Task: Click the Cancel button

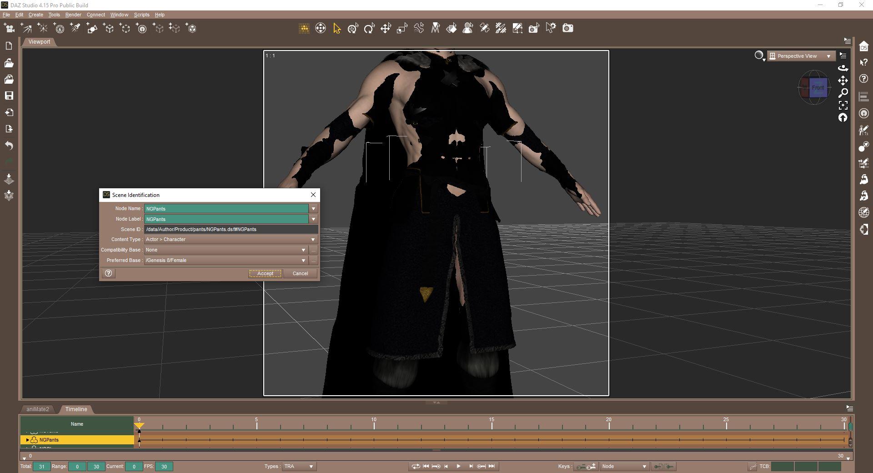Action: 300,274
